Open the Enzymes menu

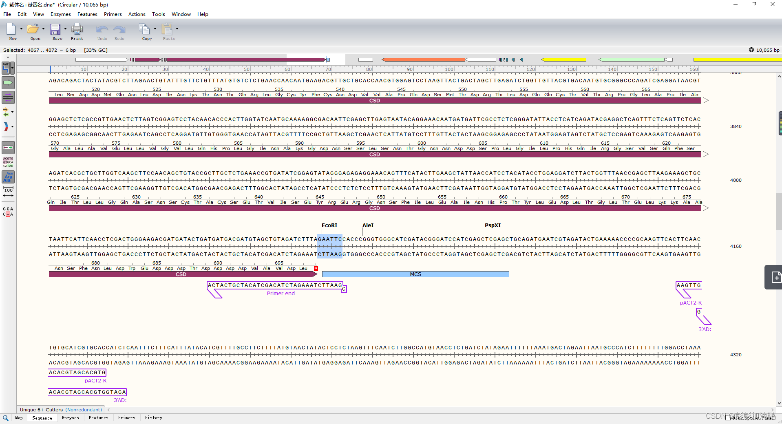pyautogui.click(x=61, y=14)
